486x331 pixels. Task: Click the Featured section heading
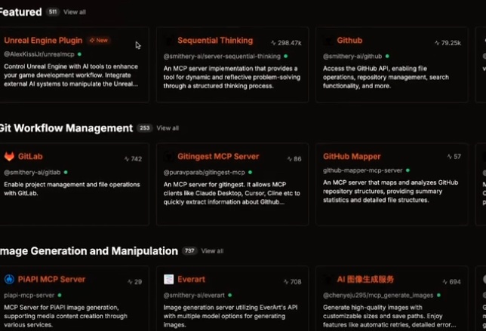21,12
